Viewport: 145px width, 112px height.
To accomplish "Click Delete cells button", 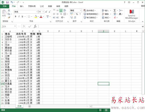I will (x=105, y=14).
